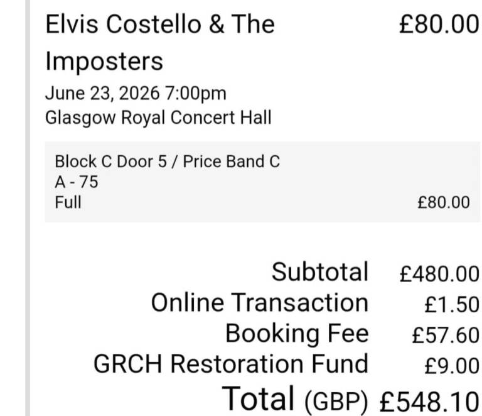The height and width of the screenshot is (416, 482).
Task: Click the grey vertical bar at left edge
Action: [28, 208]
